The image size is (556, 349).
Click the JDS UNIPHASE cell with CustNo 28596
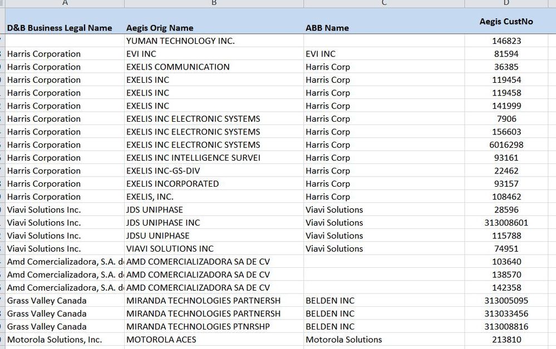click(x=214, y=210)
